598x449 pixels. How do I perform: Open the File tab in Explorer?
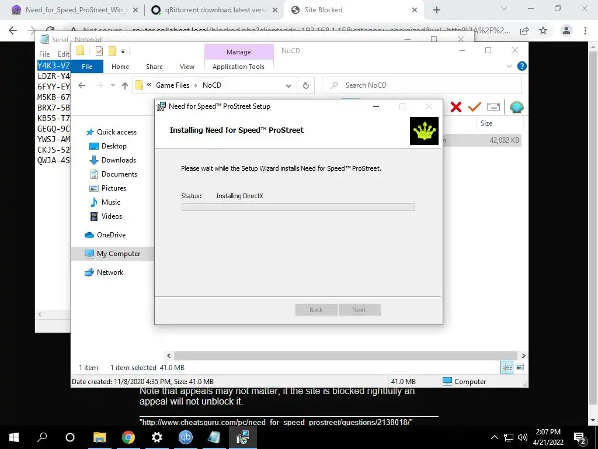click(x=87, y=67)
